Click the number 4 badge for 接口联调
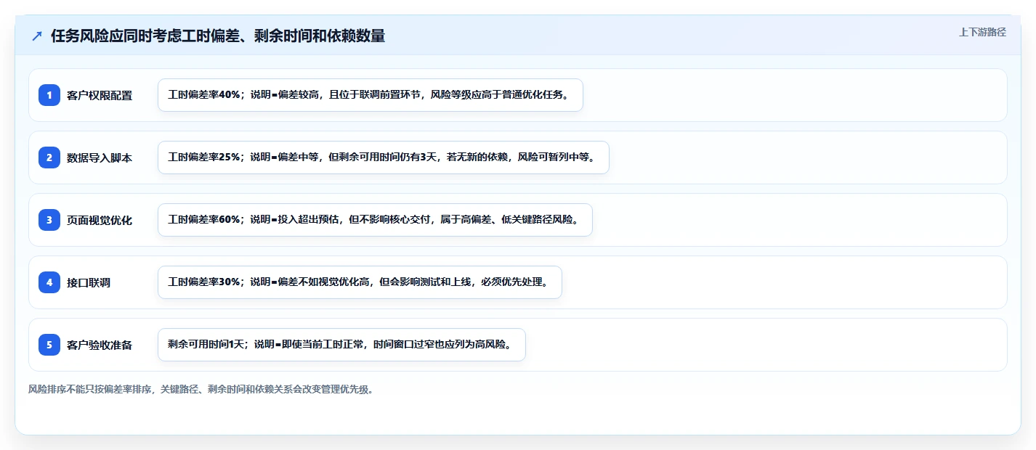Image resolution: width=1036 pixels, height=450 pixels. 49,282
